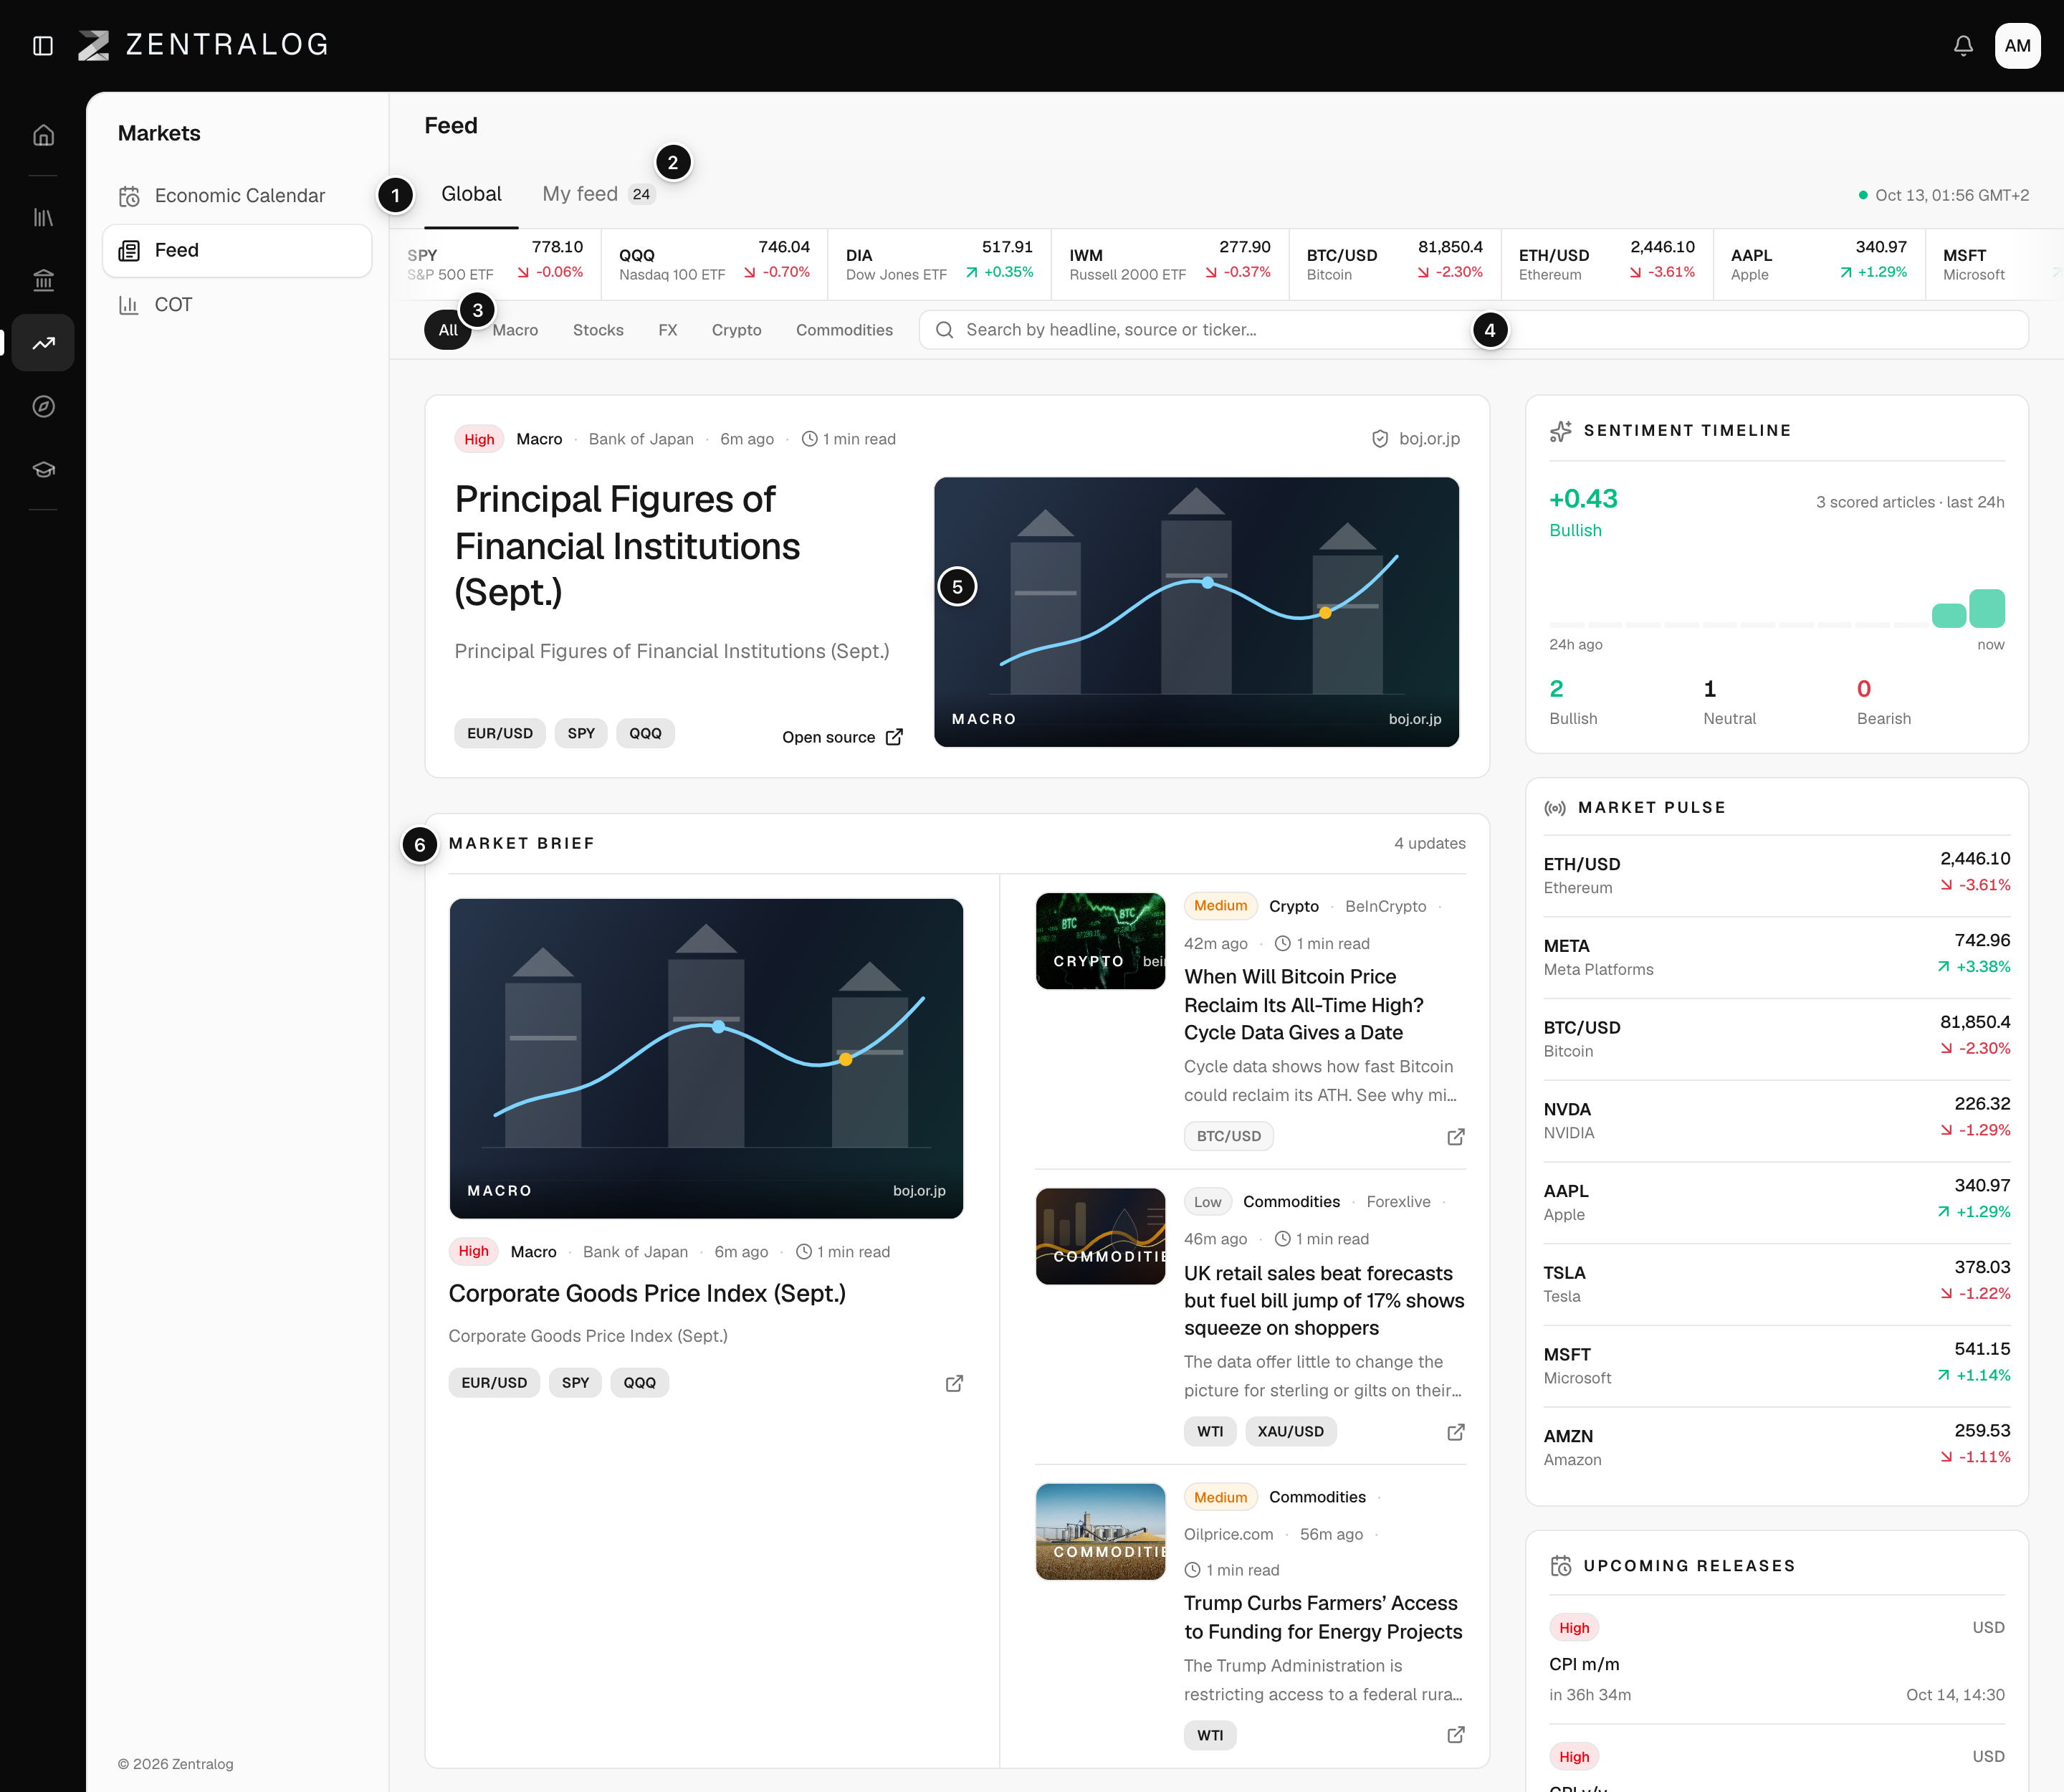Open the graduation cap learning icon

click(x=43, y=469)
